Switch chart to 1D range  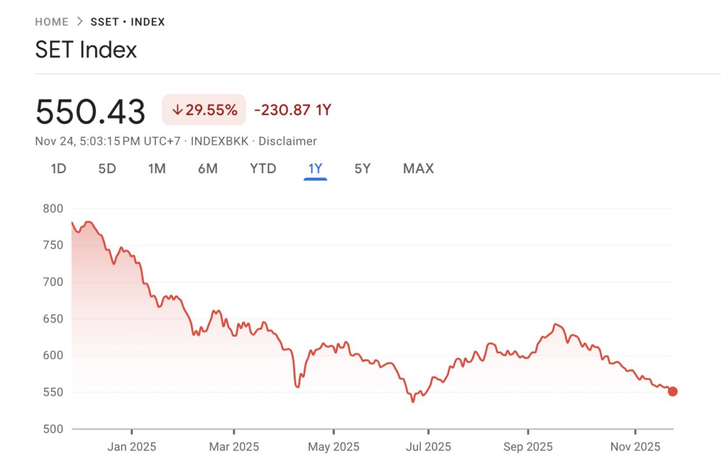pyautogui.click(x=59, y=169)
